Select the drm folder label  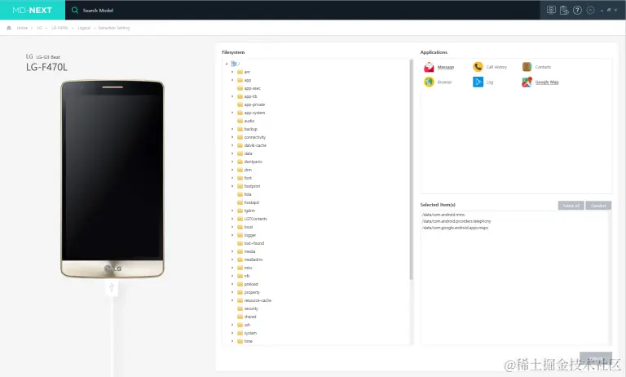pyautogui.click(x=248, y=170)
